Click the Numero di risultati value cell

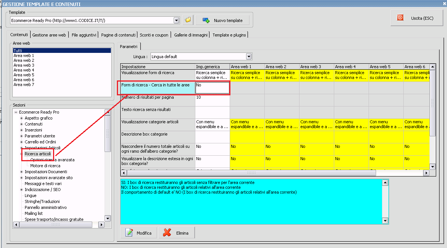212,98
